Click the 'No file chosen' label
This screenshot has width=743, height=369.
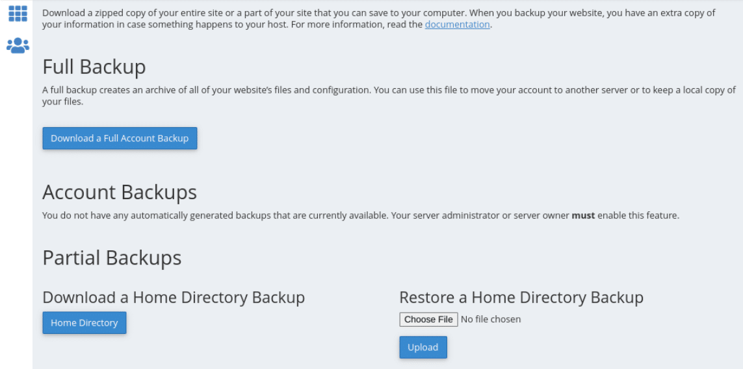click(x=491, y=319)
